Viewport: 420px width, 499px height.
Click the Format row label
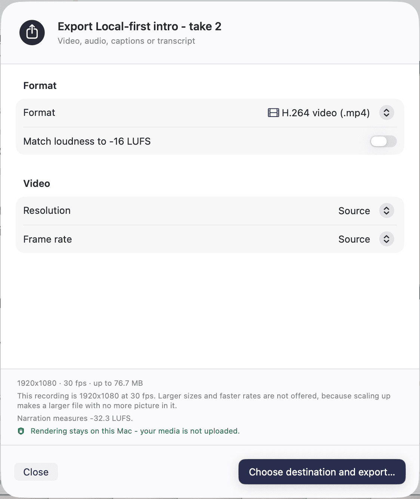click(x=39, y=113)
